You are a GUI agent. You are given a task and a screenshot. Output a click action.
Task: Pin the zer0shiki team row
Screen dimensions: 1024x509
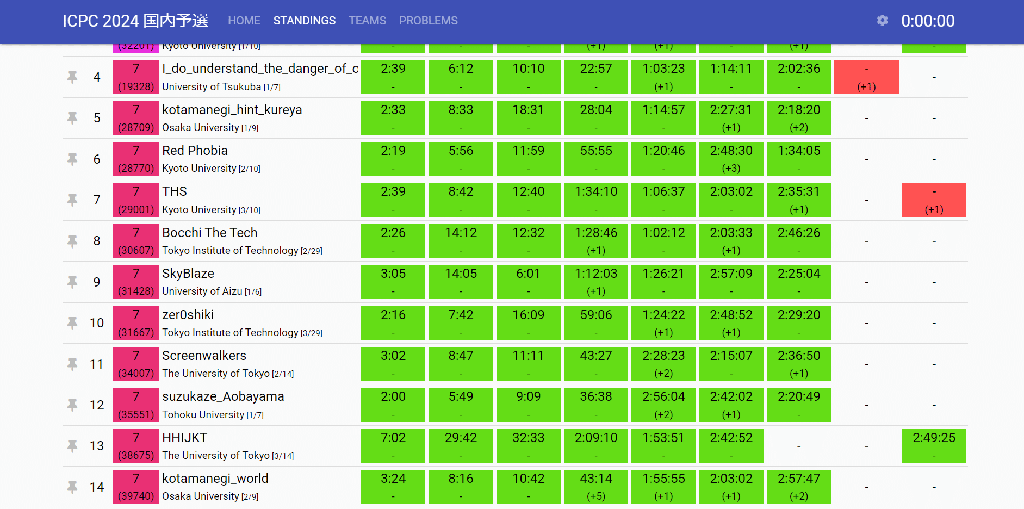click(x=72, y=323)
